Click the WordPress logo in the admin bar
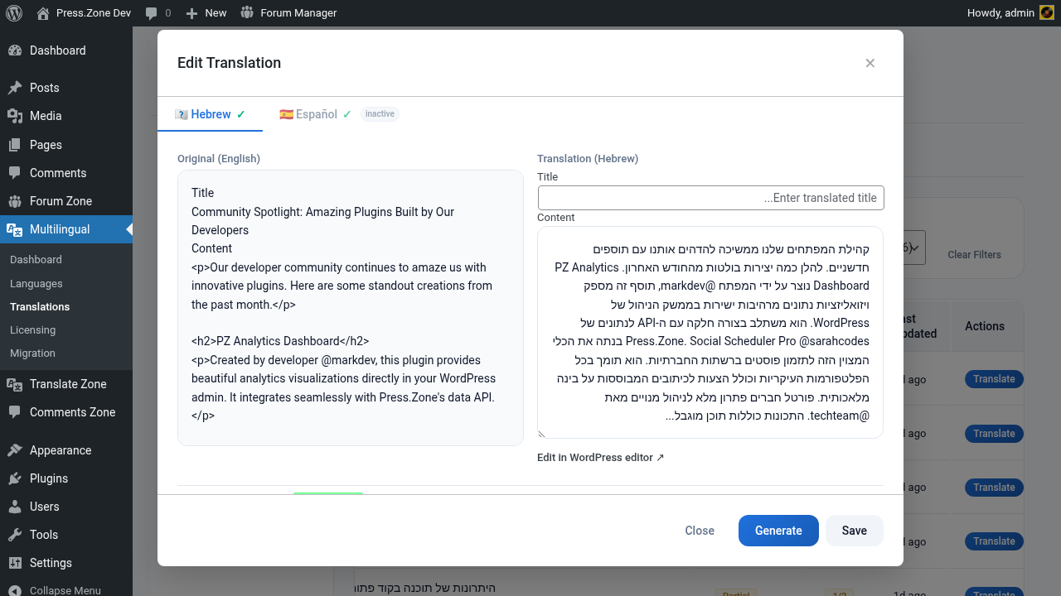Screen dimensions: 1061x596 click(x=14, y=13)
